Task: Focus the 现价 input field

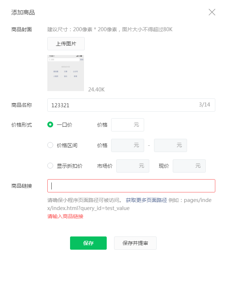Action: (189, 166)
